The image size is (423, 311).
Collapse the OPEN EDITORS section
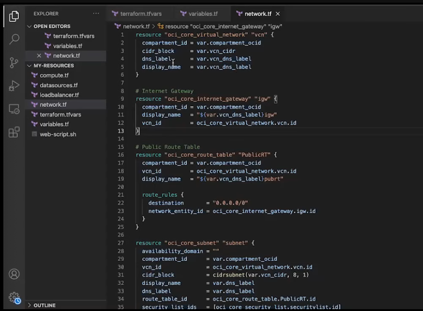(x=51, y=26)
